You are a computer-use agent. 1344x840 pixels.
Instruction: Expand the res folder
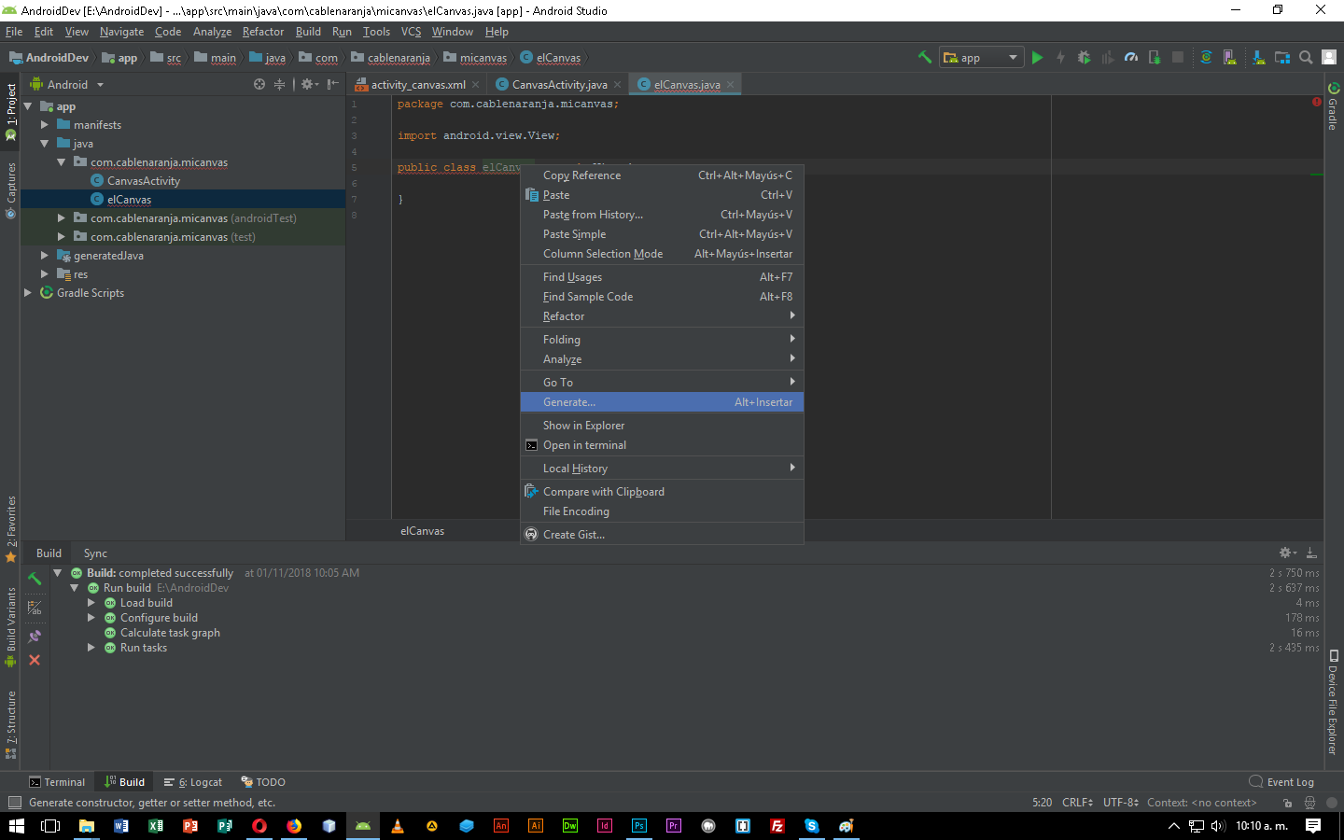click(x=45, y=273)
